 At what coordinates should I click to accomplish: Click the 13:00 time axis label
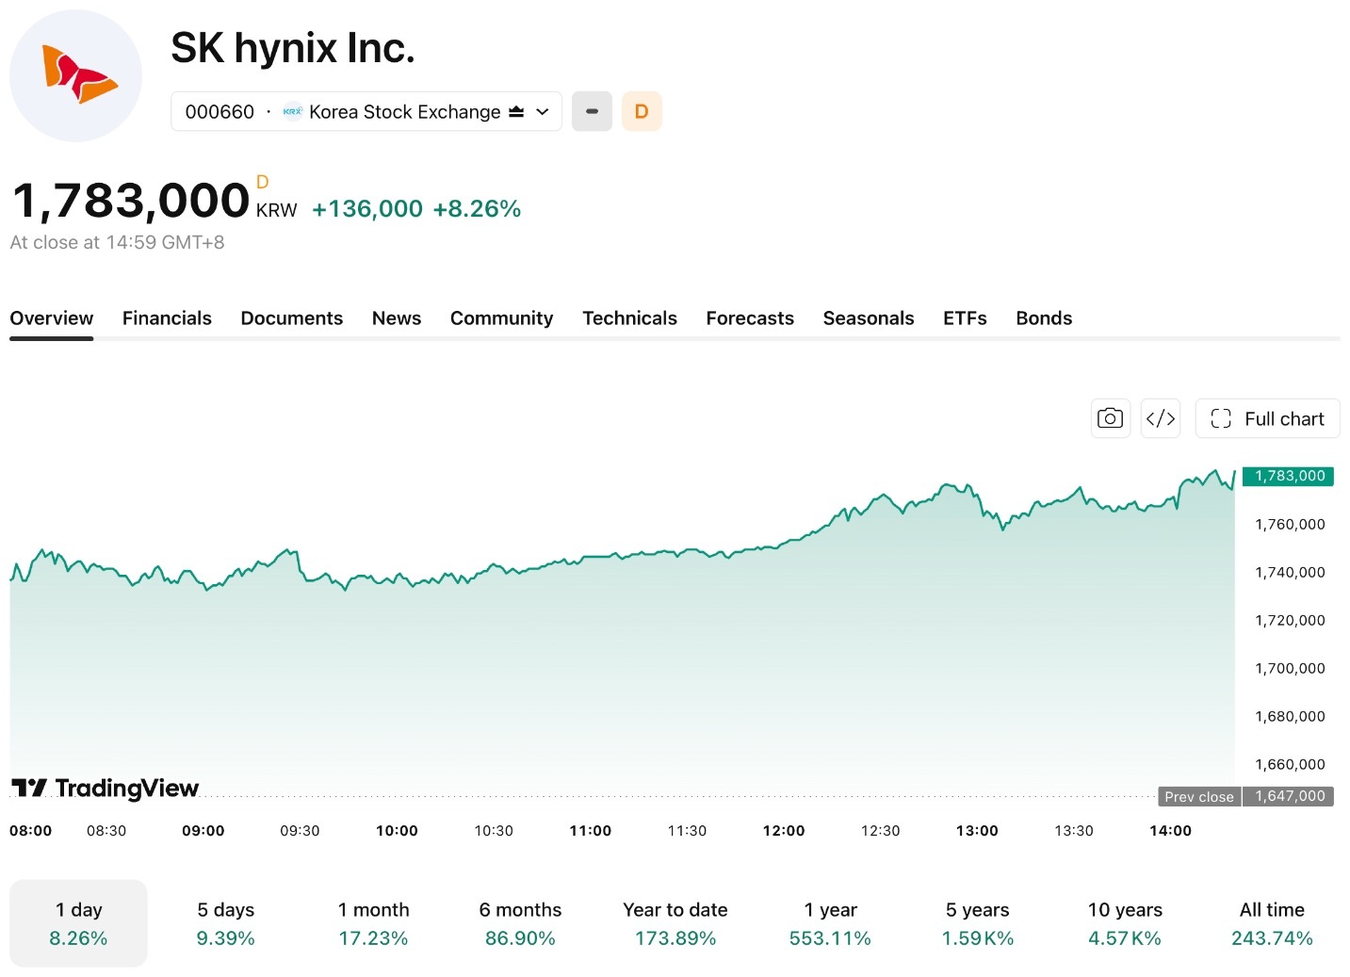977,831
